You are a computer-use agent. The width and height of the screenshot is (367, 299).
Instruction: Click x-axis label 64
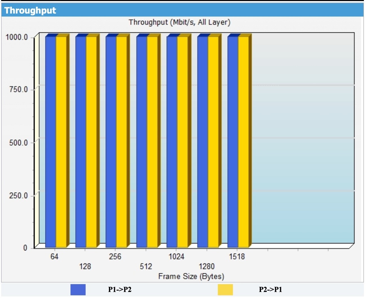point(54,256)
